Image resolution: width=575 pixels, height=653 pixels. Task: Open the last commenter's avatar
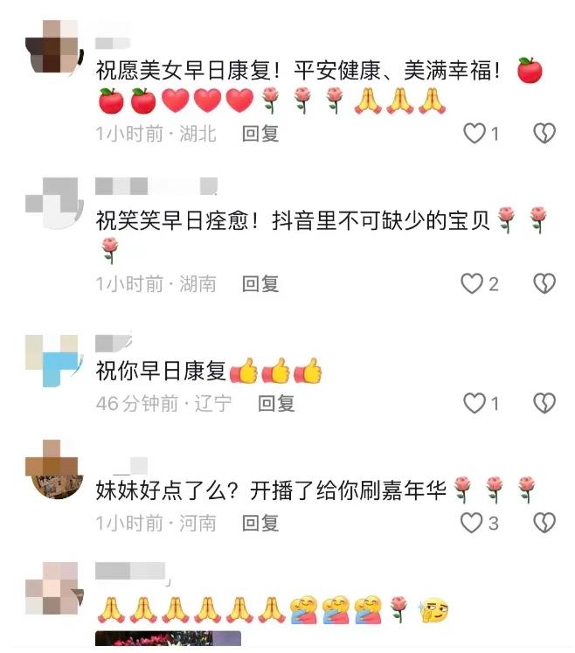coord(54,588)
